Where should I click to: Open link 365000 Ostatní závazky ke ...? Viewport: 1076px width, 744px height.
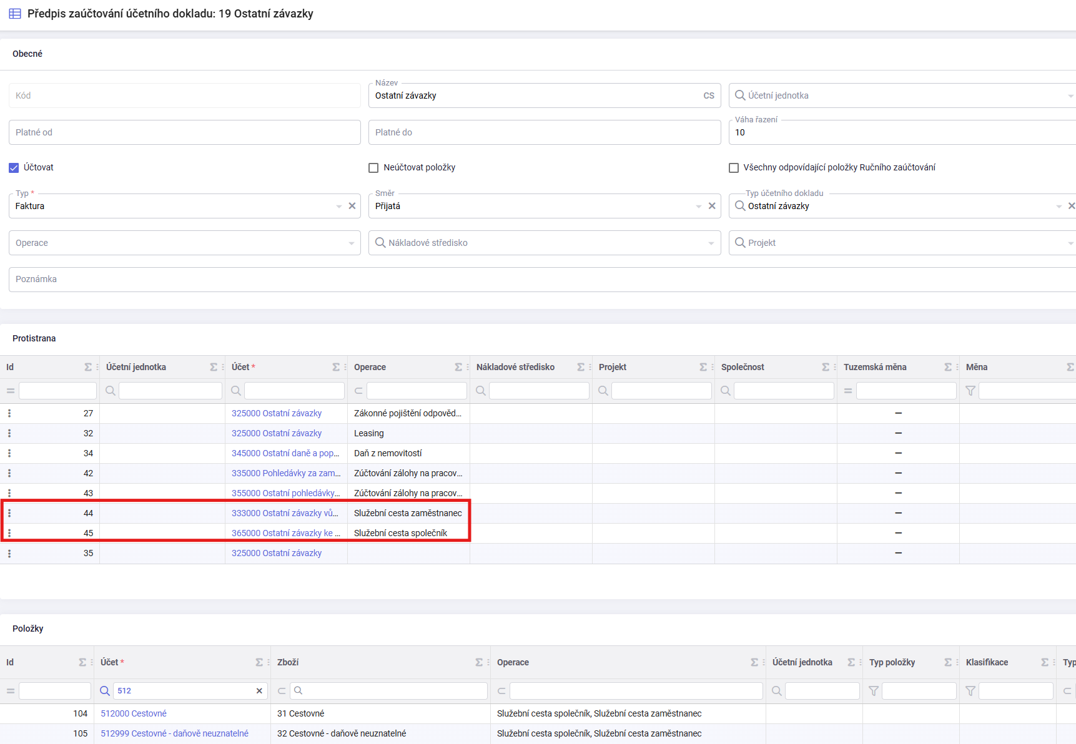[x=286, y=533]
